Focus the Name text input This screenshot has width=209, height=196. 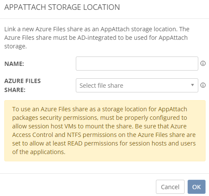(x=137, y=63)
